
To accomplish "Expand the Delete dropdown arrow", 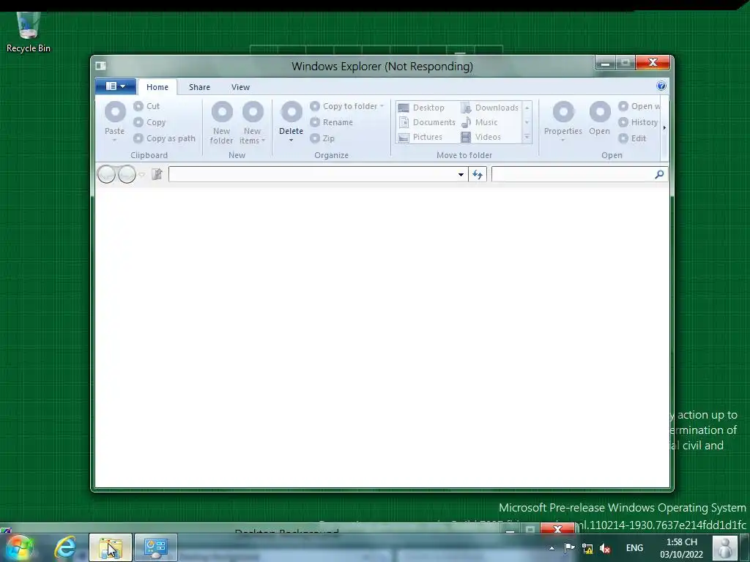I will pos(291,140).
